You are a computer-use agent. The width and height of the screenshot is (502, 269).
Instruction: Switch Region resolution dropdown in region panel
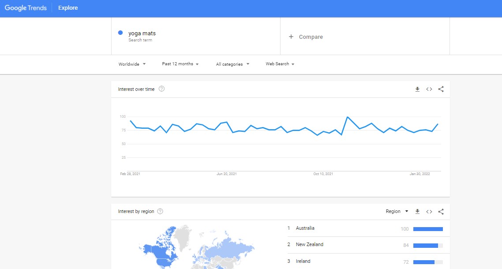(397, 211)
